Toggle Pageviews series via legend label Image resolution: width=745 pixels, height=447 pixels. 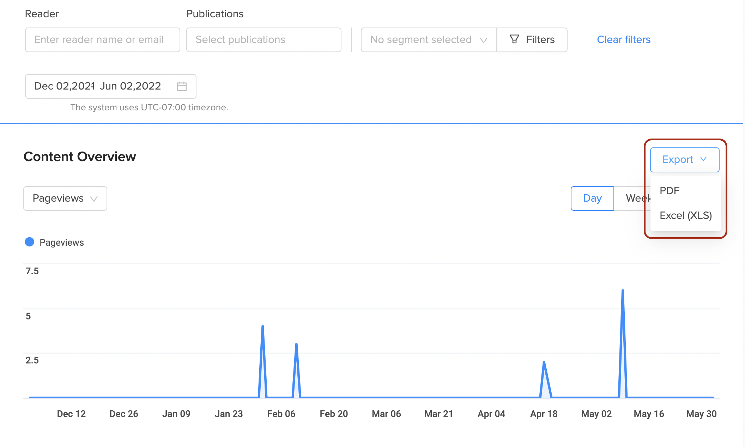click(x=62, y=243)
